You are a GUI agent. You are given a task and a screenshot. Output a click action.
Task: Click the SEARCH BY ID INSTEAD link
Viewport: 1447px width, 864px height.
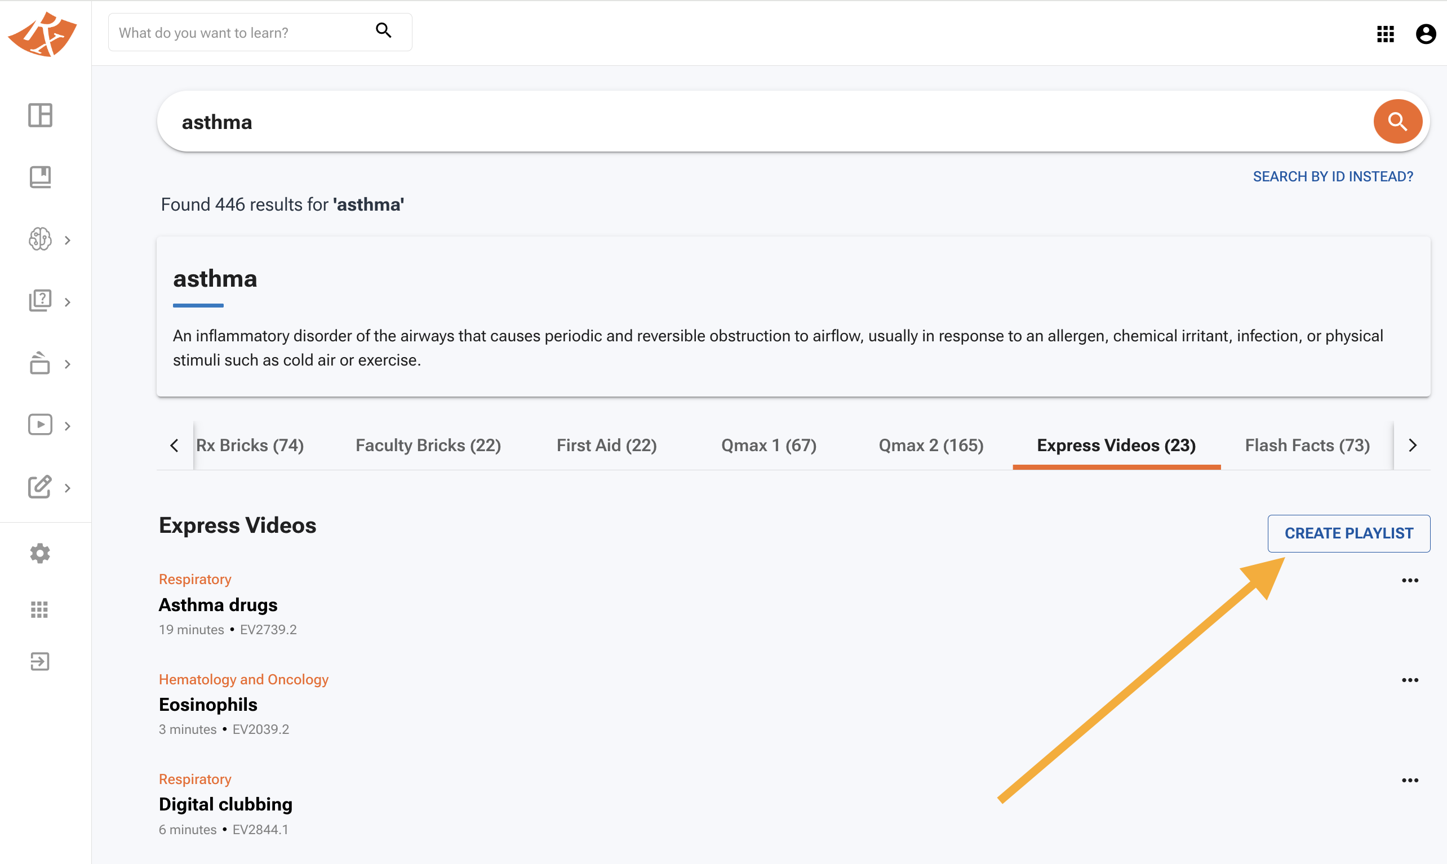(x=1333, y=176)
